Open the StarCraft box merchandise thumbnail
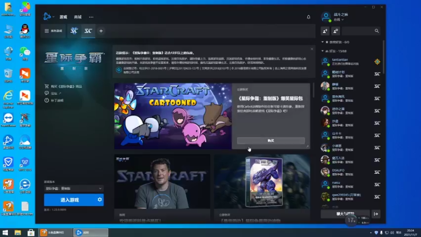Screen dimensions: 421x237 (262, 181)
